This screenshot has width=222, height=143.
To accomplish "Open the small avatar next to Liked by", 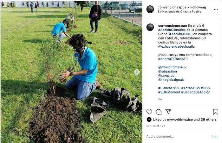I will pos(149,119).
